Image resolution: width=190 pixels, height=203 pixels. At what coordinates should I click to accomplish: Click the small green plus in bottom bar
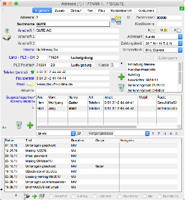(x=34, y=196)
